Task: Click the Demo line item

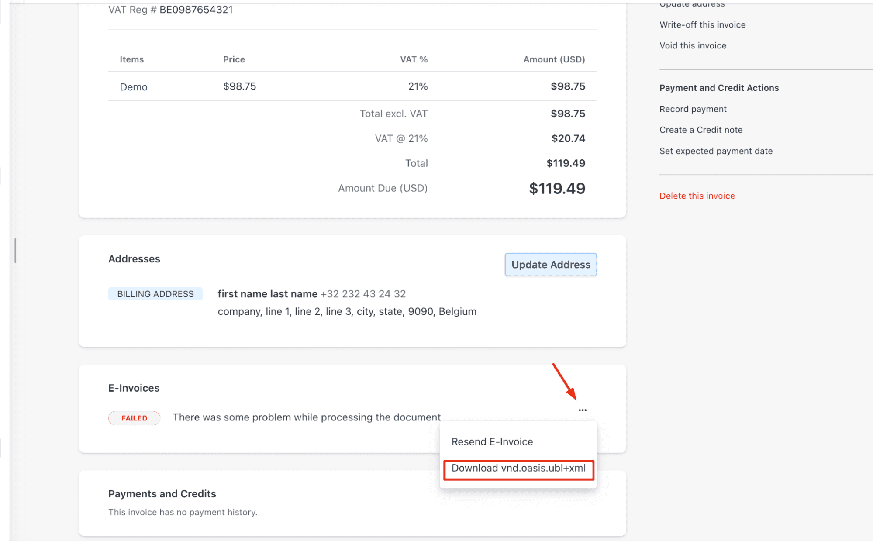Action: (134, 87)
